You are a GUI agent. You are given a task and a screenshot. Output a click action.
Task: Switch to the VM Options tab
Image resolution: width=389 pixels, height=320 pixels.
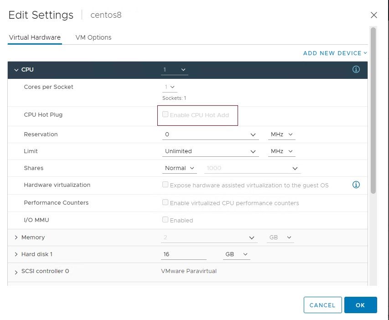coord(93,37)
